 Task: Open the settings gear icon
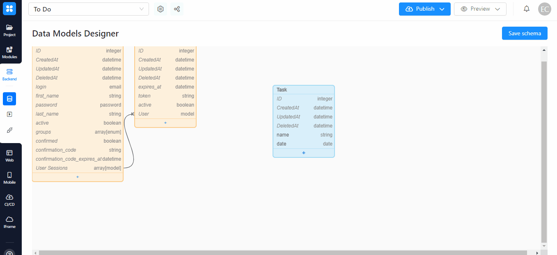[x=160, y=9]
